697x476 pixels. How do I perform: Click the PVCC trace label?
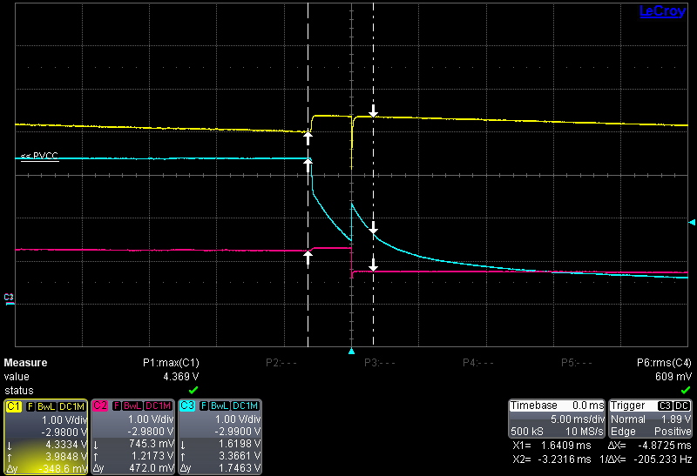pos(39,156)
